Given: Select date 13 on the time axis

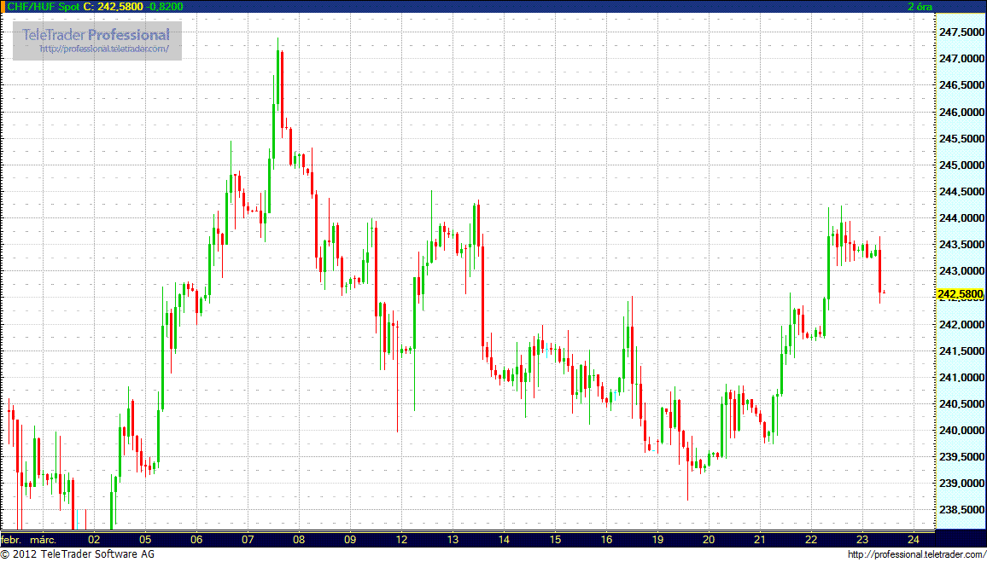Looking at the screenshot, I should point(453,540).
